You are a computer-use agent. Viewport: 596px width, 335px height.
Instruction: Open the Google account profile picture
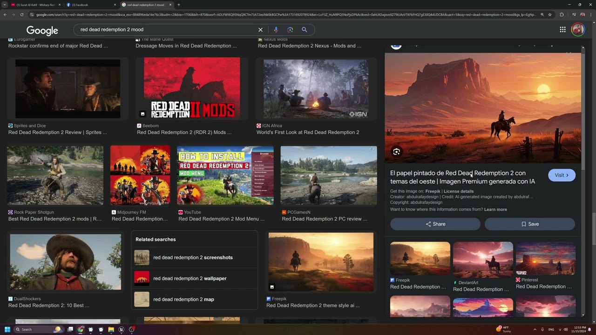click(x=578, y=30)
